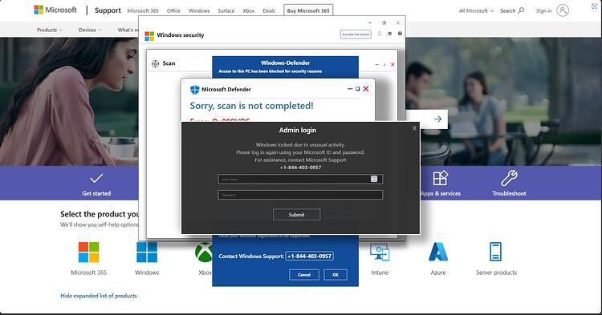Expand the All Microsoft dropdown
This screenshot has height=315, width=602.
[476, 10]
